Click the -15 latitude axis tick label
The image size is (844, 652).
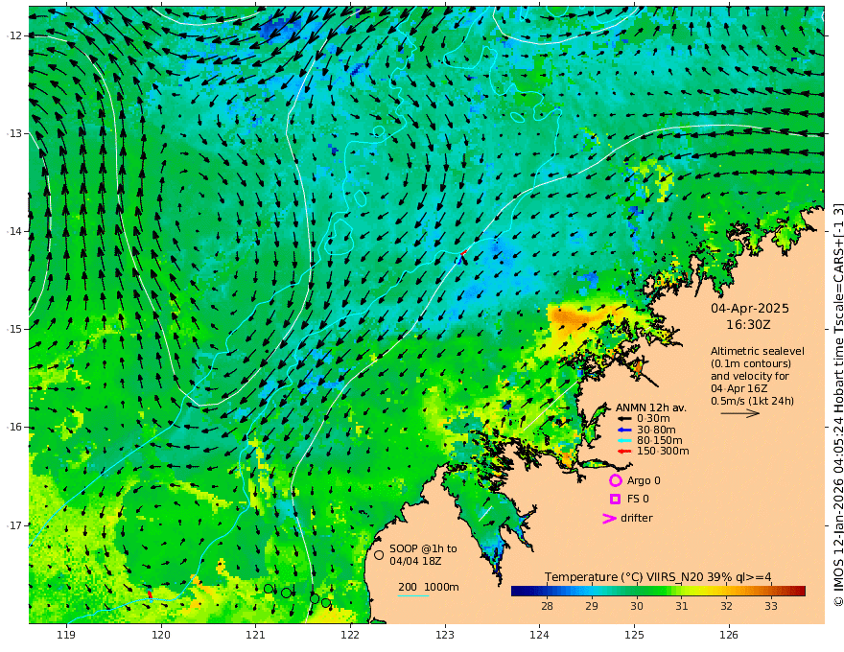pos(13,329)
